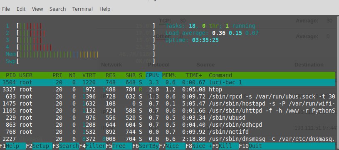The height and width of the screenshot is (150, 339).
Task: Click F1 Help in the htop footer
Action: point(12,146)
